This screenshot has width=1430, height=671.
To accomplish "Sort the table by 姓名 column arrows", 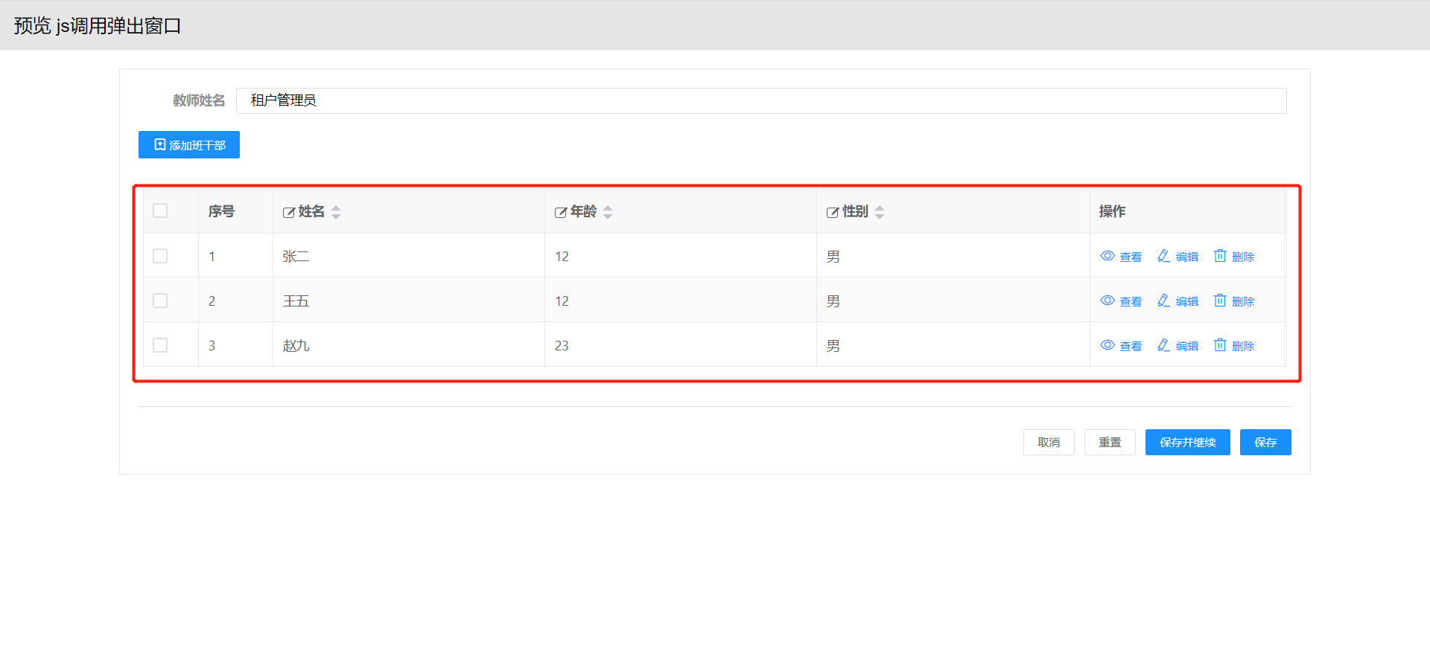I will coord(336,212).
